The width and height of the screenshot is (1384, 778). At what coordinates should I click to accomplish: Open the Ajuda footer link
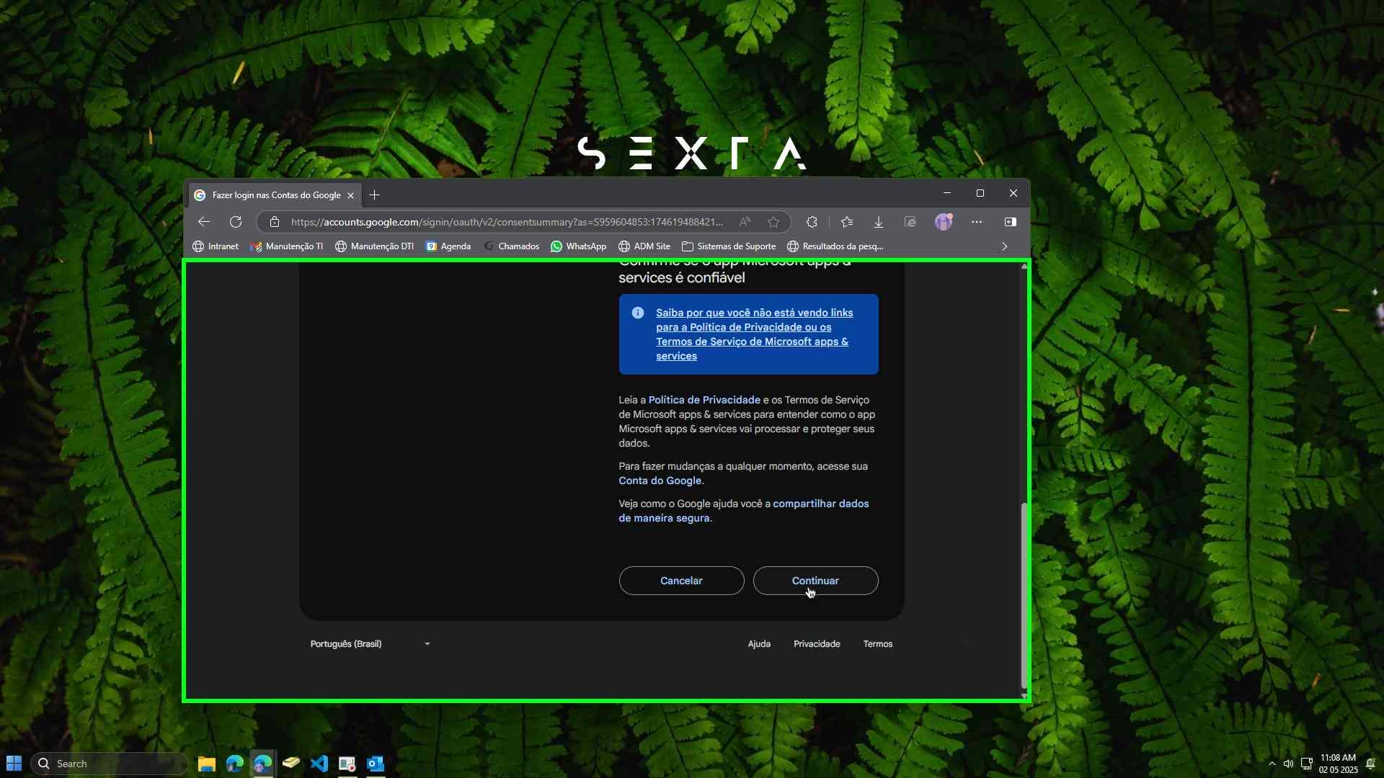(759, 644)
